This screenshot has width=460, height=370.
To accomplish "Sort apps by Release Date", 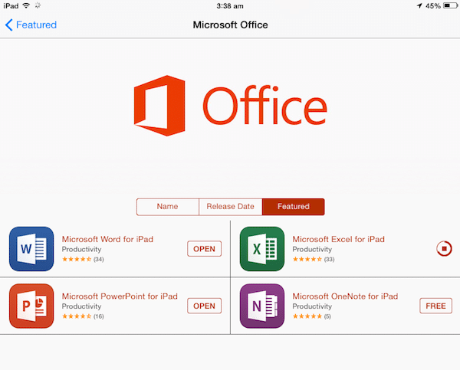I will pos(230,207).
